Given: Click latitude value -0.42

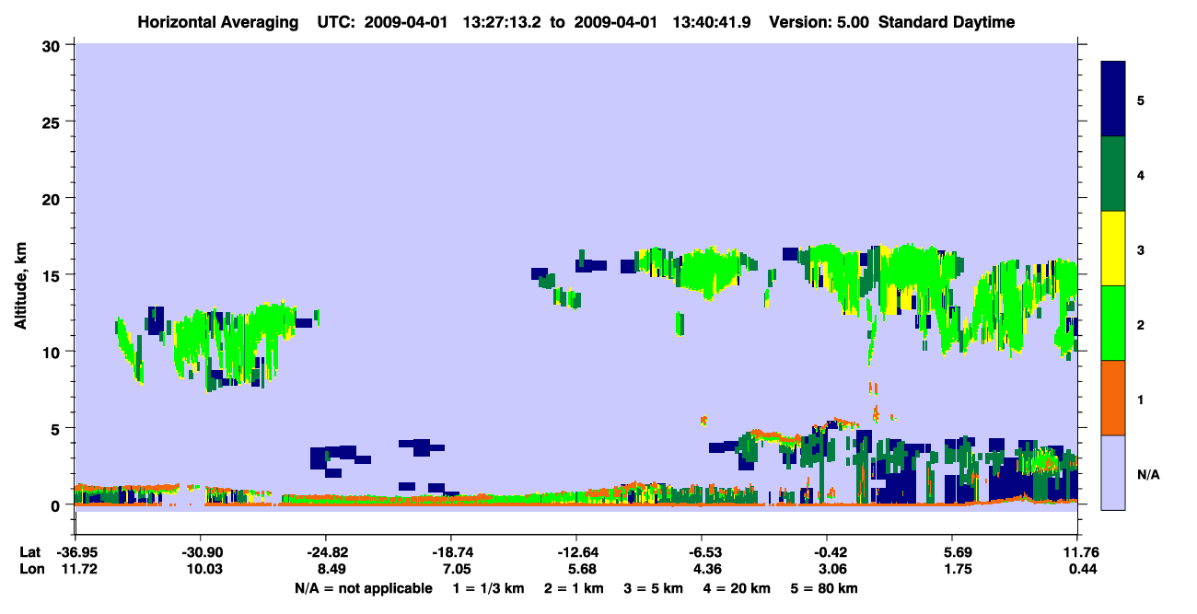Looking at the screenshot, I should click(827, 552).
